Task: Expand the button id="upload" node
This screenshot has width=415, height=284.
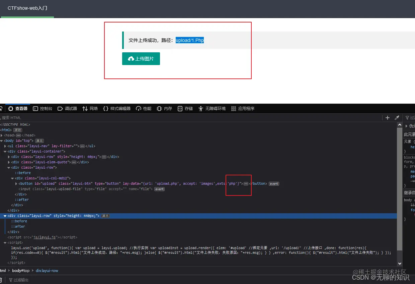Action: click(x=16, y=184)
